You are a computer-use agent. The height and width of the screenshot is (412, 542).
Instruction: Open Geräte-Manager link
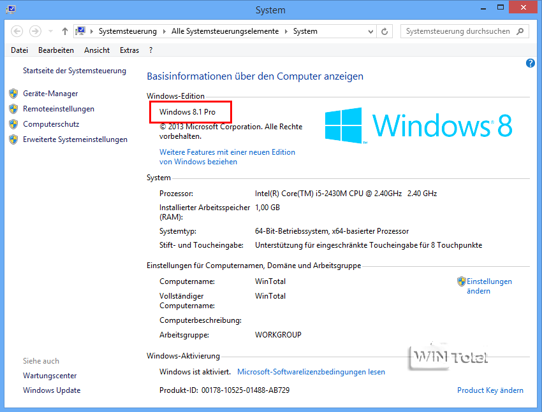(50, 94)
